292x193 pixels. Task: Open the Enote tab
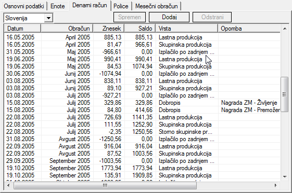coord(58,6)
